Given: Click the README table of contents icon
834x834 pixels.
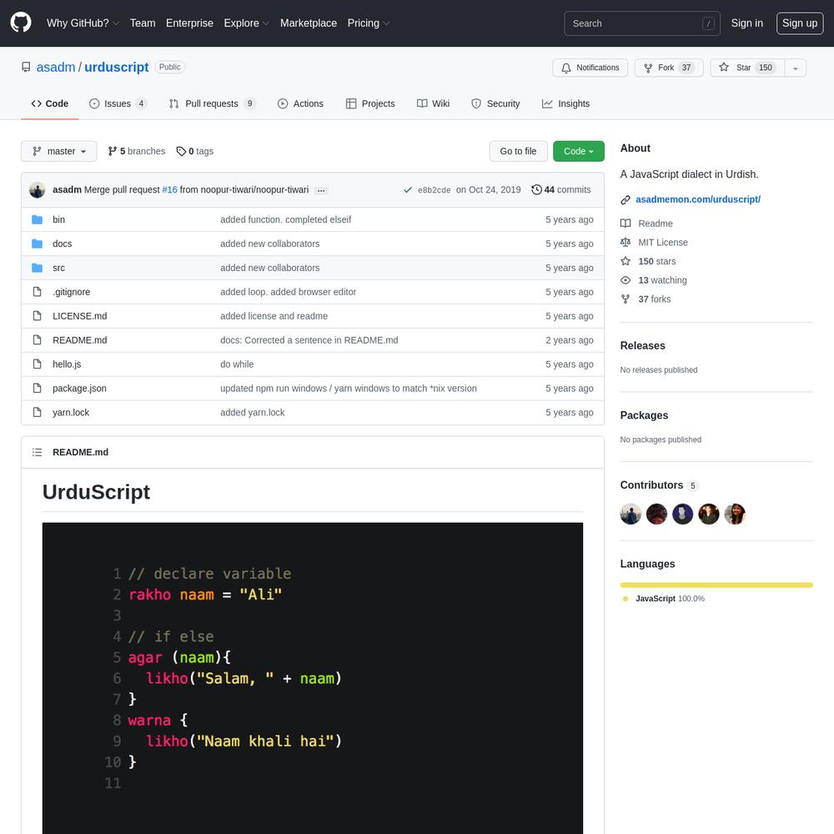Looking at the screenshot, I should point(37,452).
